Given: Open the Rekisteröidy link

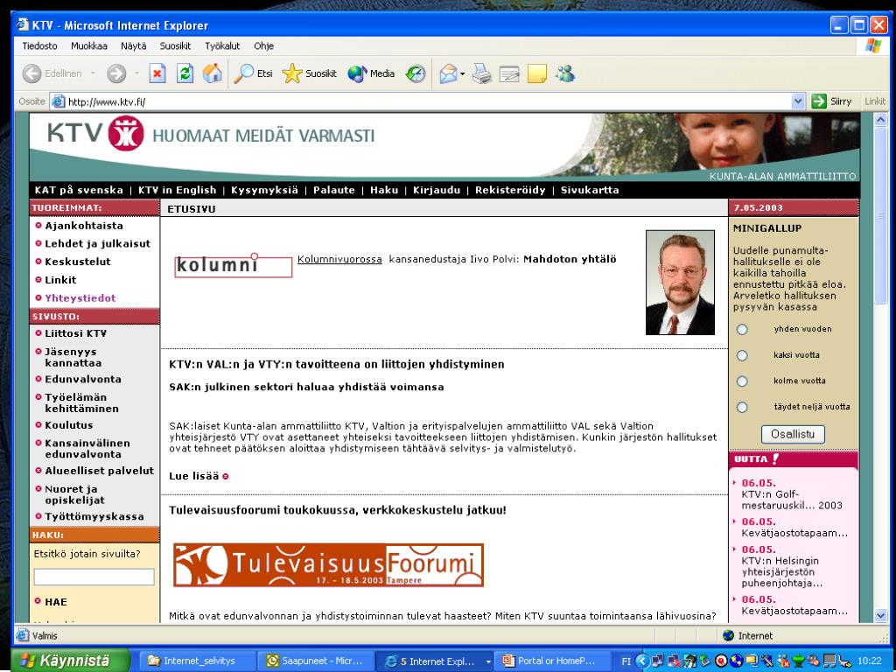Looking at the screenshot, I should (510, 190).
